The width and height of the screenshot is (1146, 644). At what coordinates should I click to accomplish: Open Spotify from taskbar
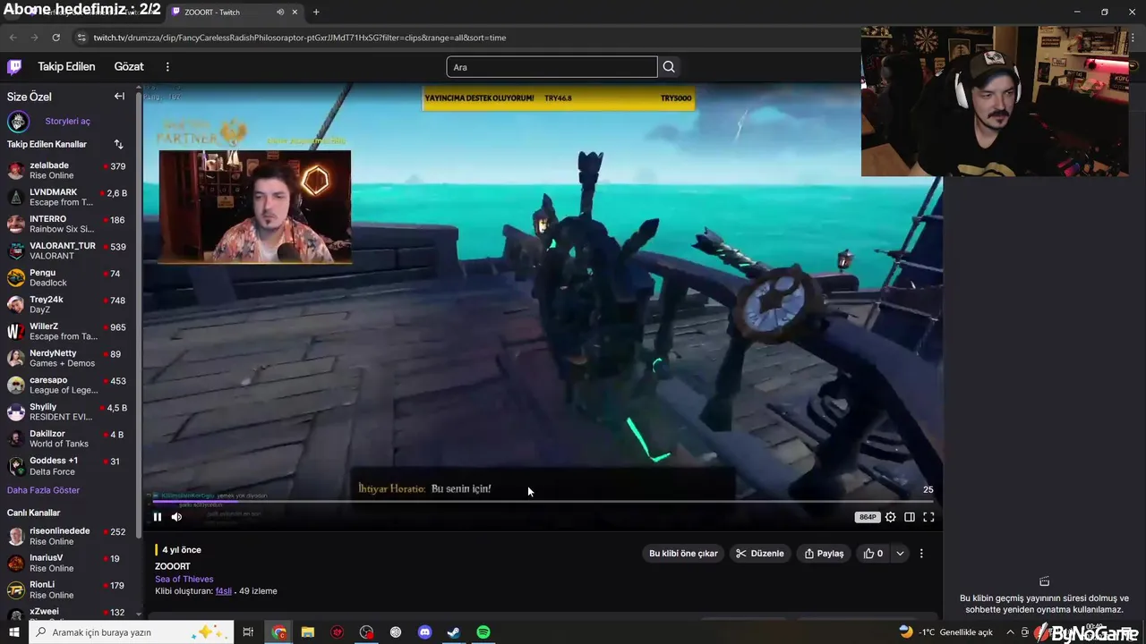(483, 632)
